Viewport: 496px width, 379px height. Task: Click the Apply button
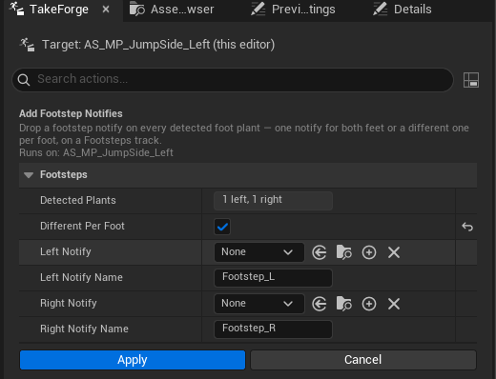click(x=133, y=360)
